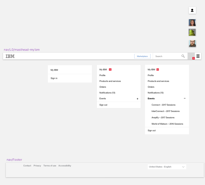
Task: Open Notifications (13) in collapsed Events menu
Action: coord(107,93)
